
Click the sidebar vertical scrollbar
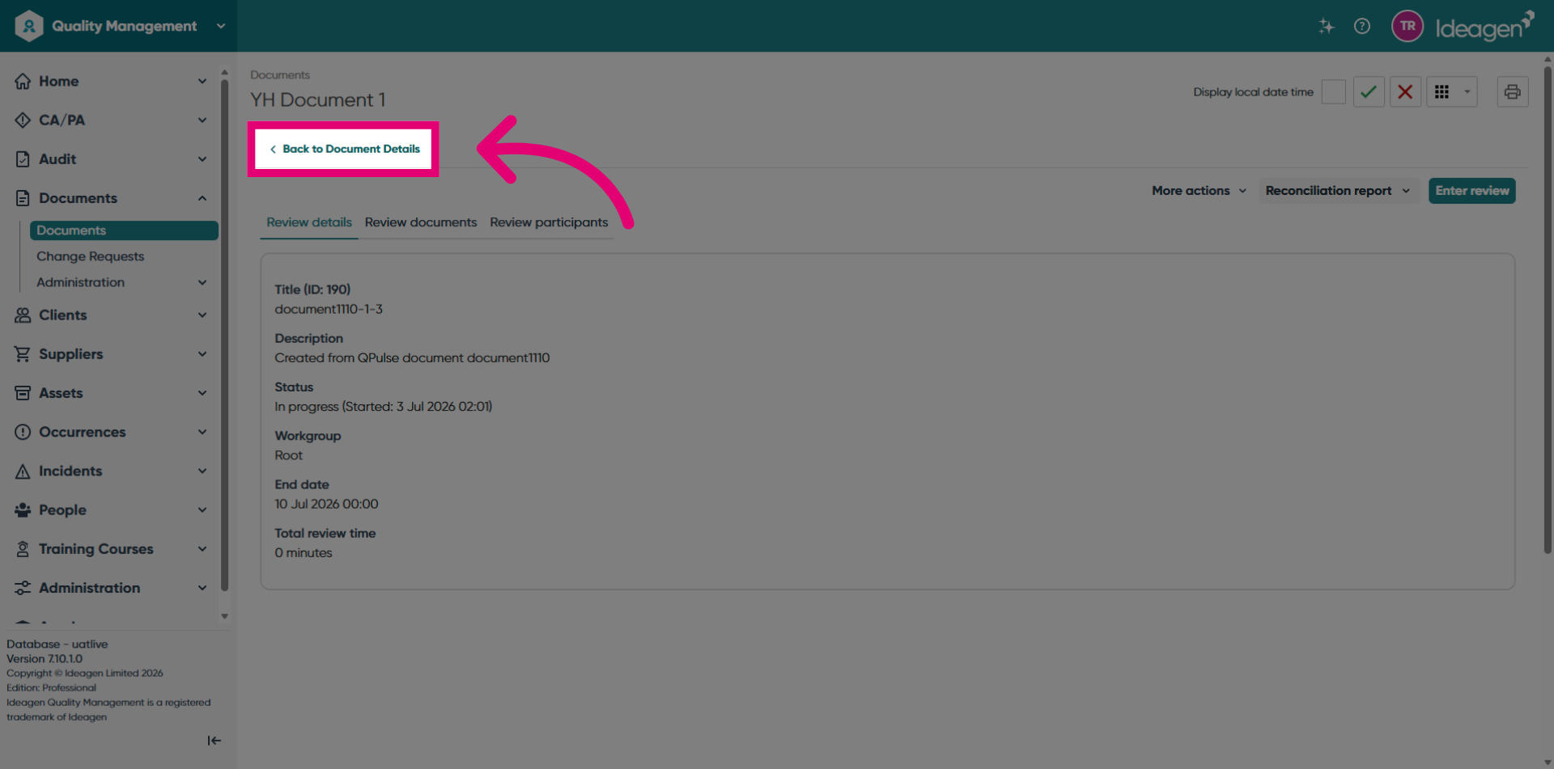tap(225, 336)
